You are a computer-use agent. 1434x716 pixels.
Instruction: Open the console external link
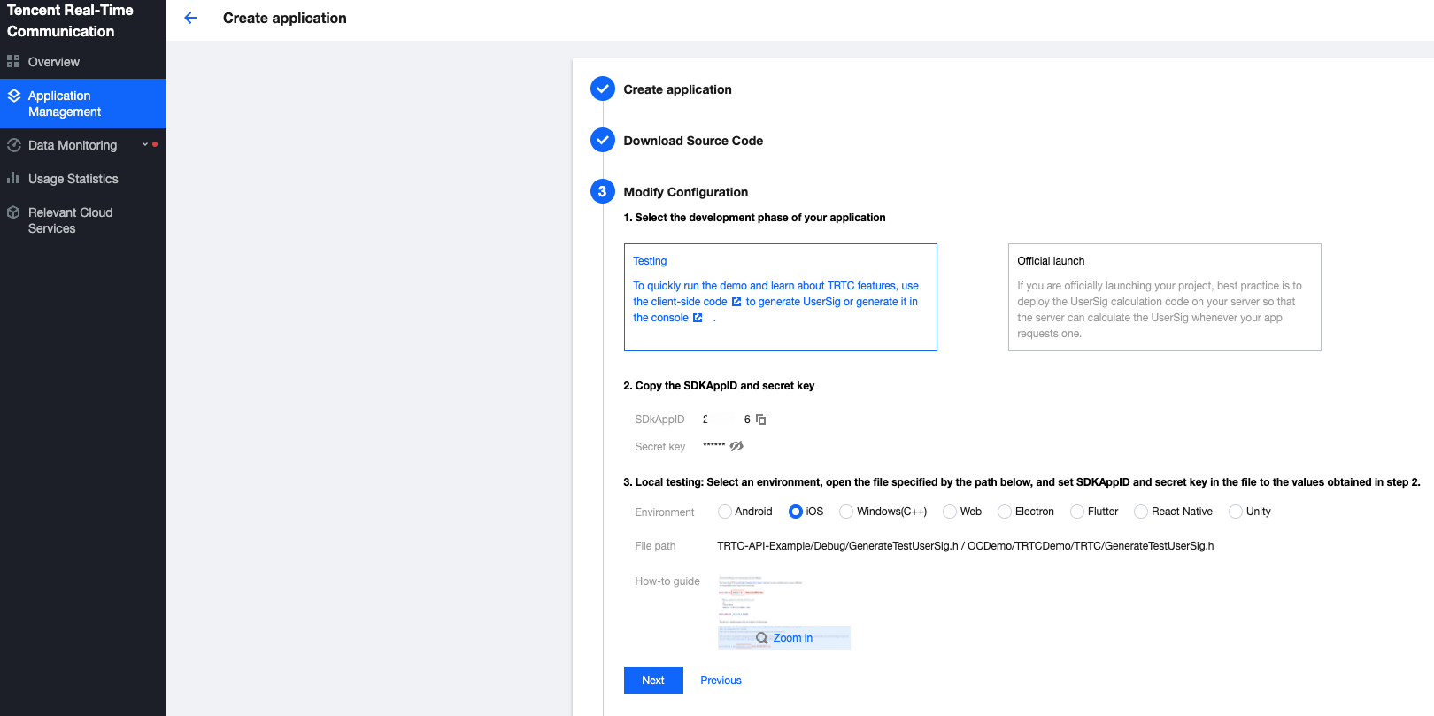[x=698, y=318]
